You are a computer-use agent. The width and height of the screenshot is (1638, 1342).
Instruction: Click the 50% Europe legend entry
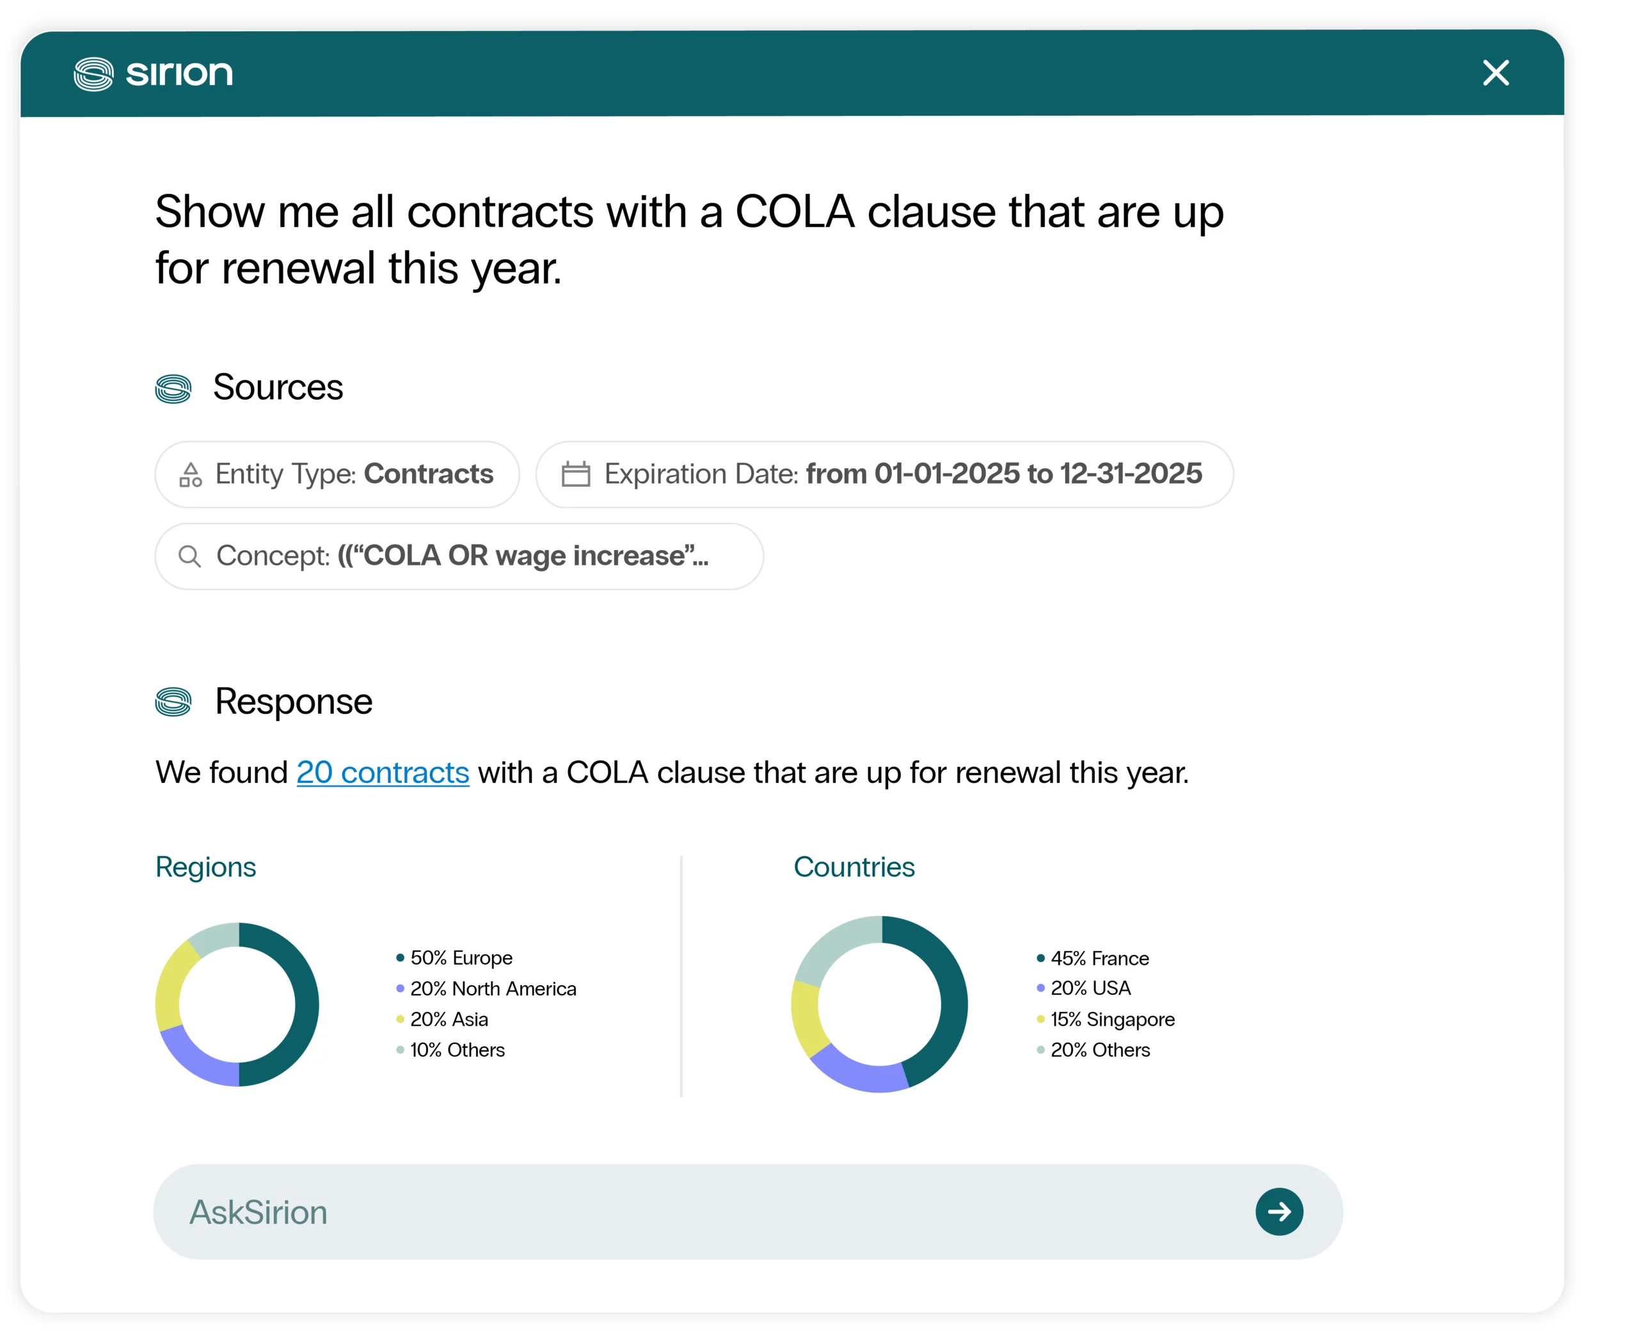461,958
